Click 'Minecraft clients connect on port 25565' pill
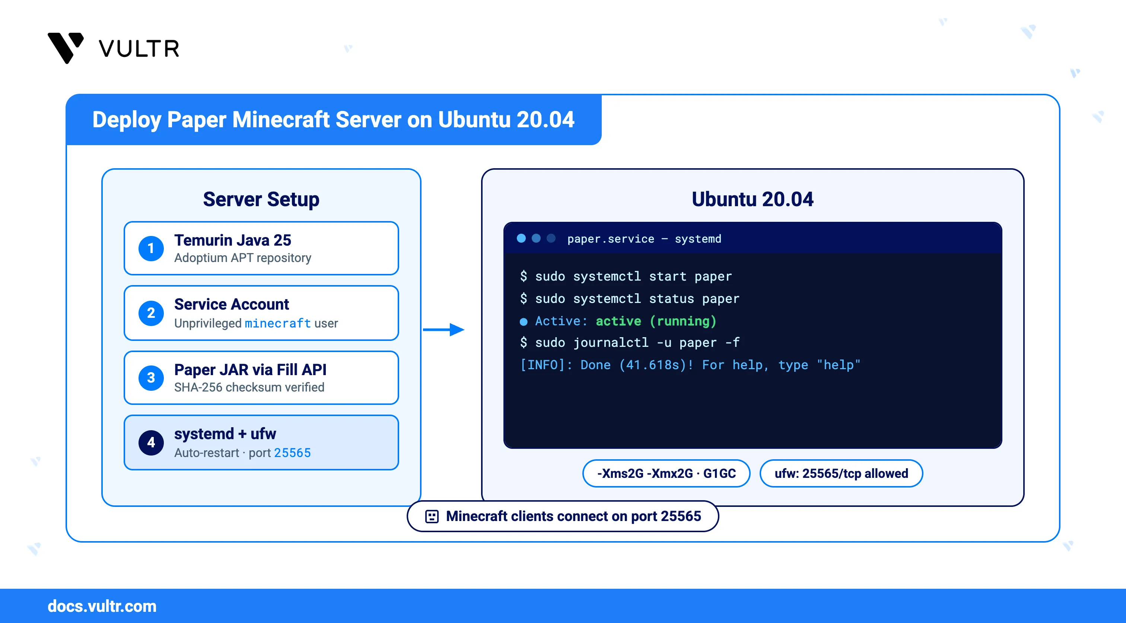1126x623 pixels. click(x=563, y=516)
